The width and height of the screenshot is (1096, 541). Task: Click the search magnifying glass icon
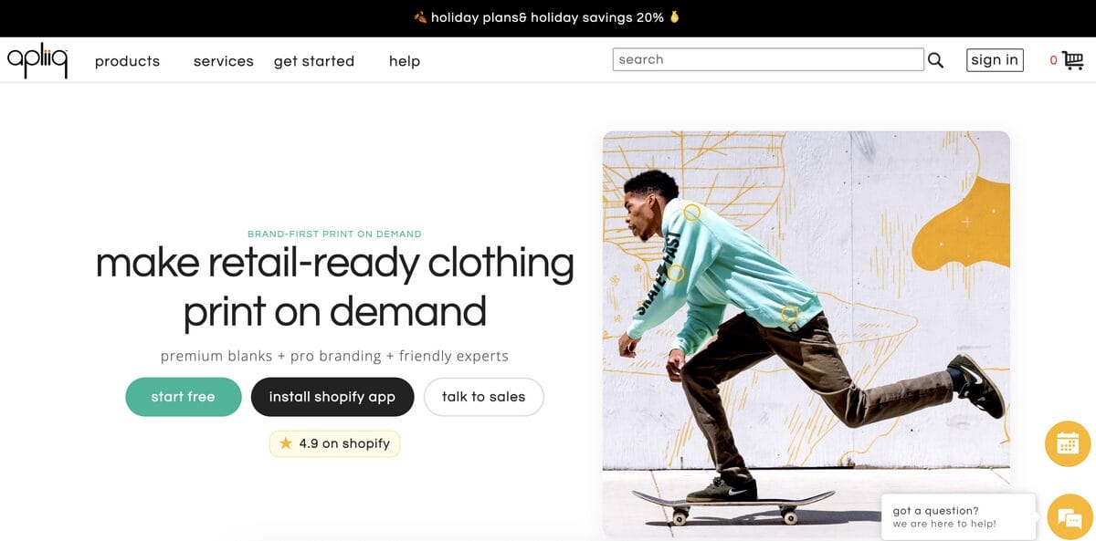(936, 59)
